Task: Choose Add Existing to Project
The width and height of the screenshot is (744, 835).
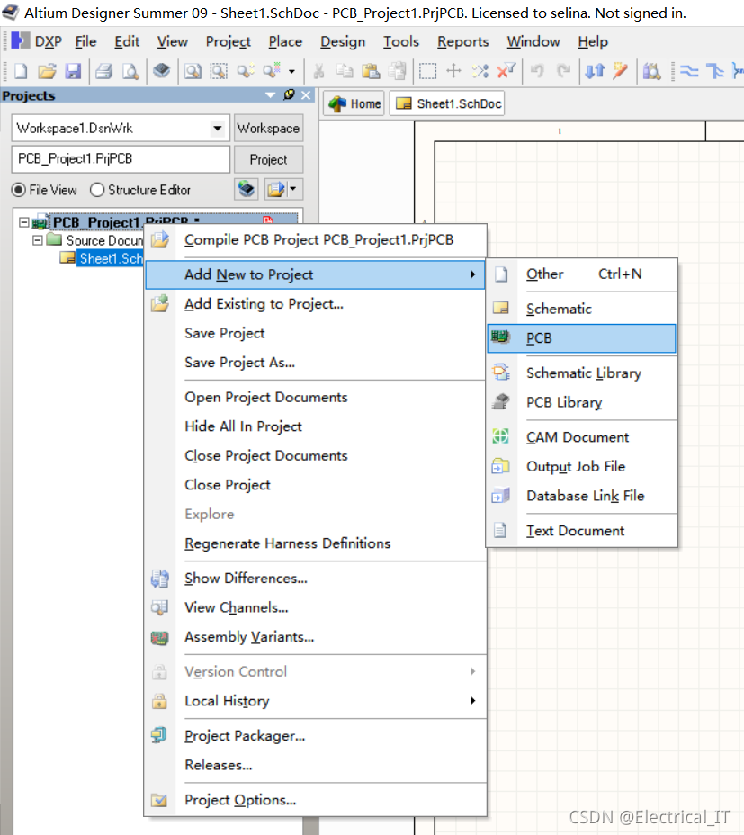Action: 316,303
